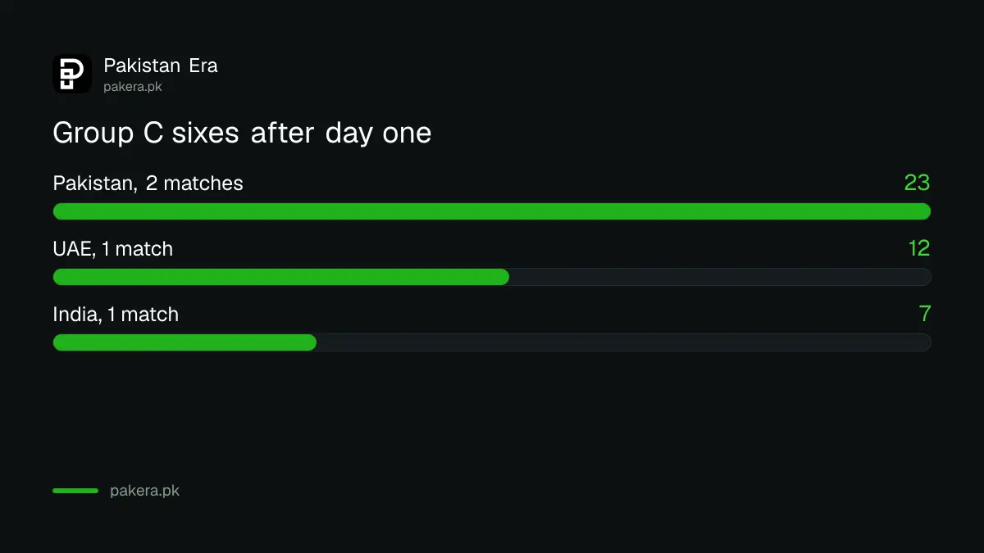
Task: Select the chart title Group C sixes after day one
Action: [242, 133]
